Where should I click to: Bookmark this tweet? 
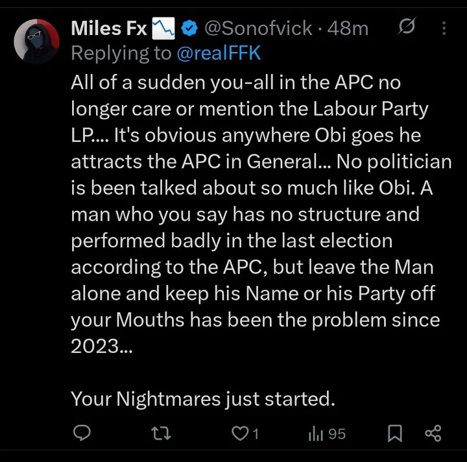(394, 433)
